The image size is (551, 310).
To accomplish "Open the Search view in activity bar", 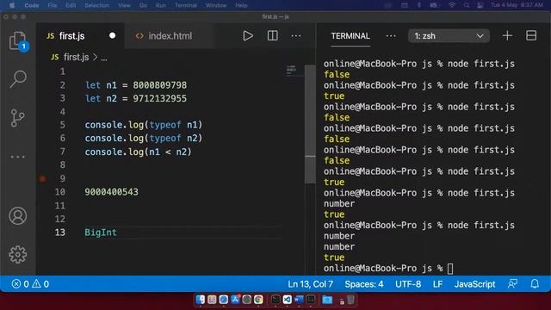I will click(x=18, y=78).
